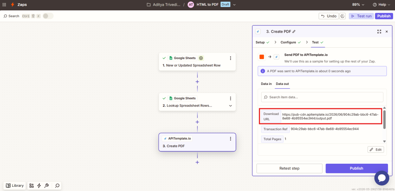The image size is (395, 191).
Task: Click the transaction ref value 904c29ab-bbc6-47ab-8e68-4b95554ec944
Action: click(325, 129)
